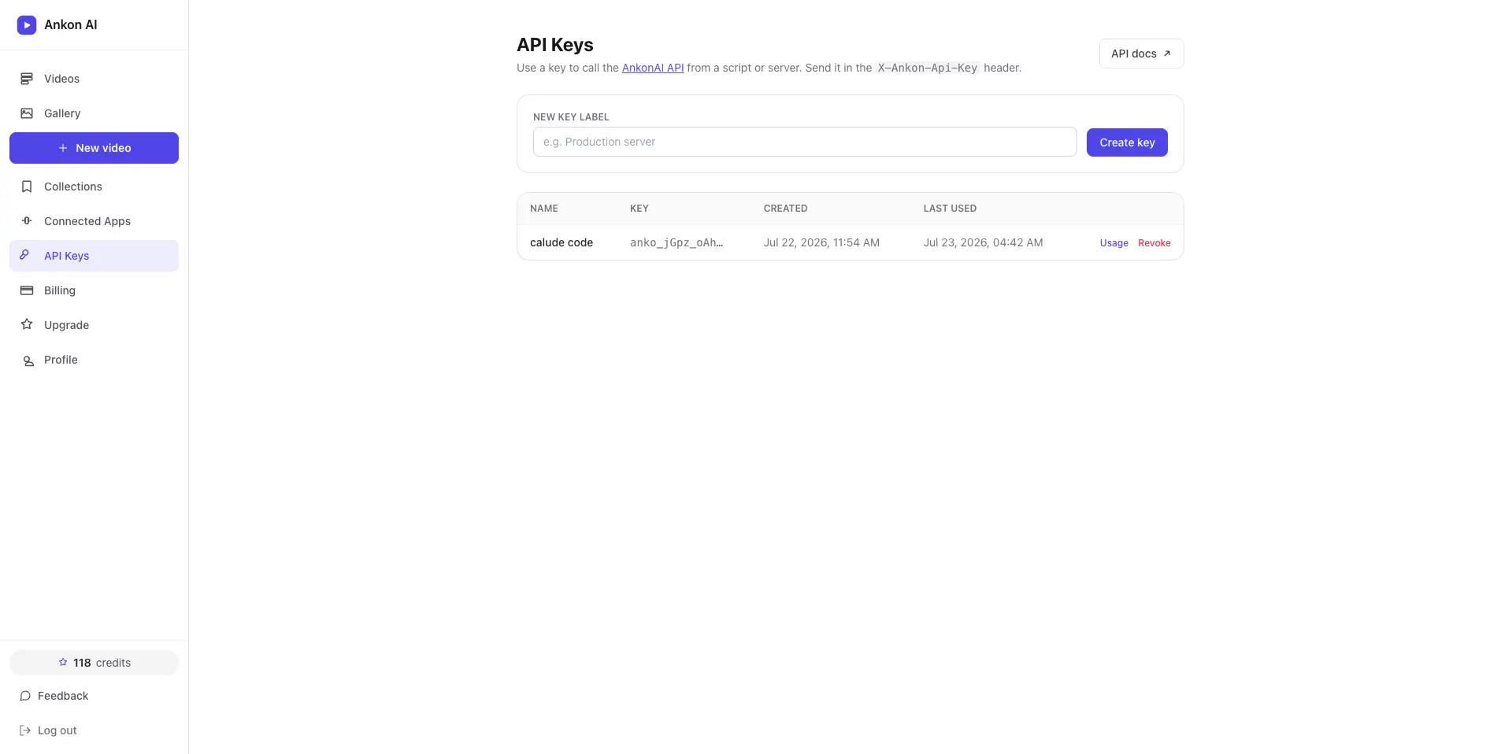This screenshot has width=1512, height=754.
Task: Click the KEY column header
Action: (639, 209)
